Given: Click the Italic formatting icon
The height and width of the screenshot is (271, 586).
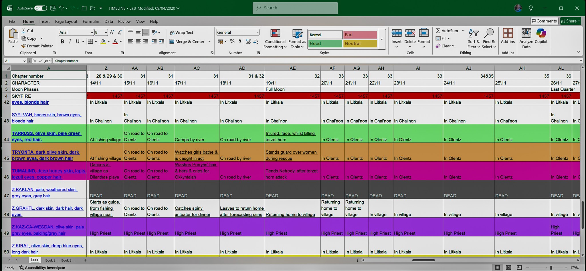Looking at the screenshot, I should [x=70, y=42].
